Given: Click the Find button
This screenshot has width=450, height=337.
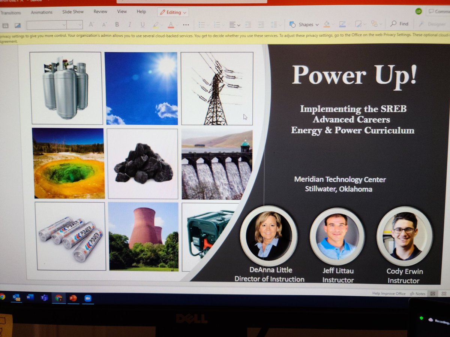Looking at the screenshot, I should pyautogui.click(x=399, y=24).
